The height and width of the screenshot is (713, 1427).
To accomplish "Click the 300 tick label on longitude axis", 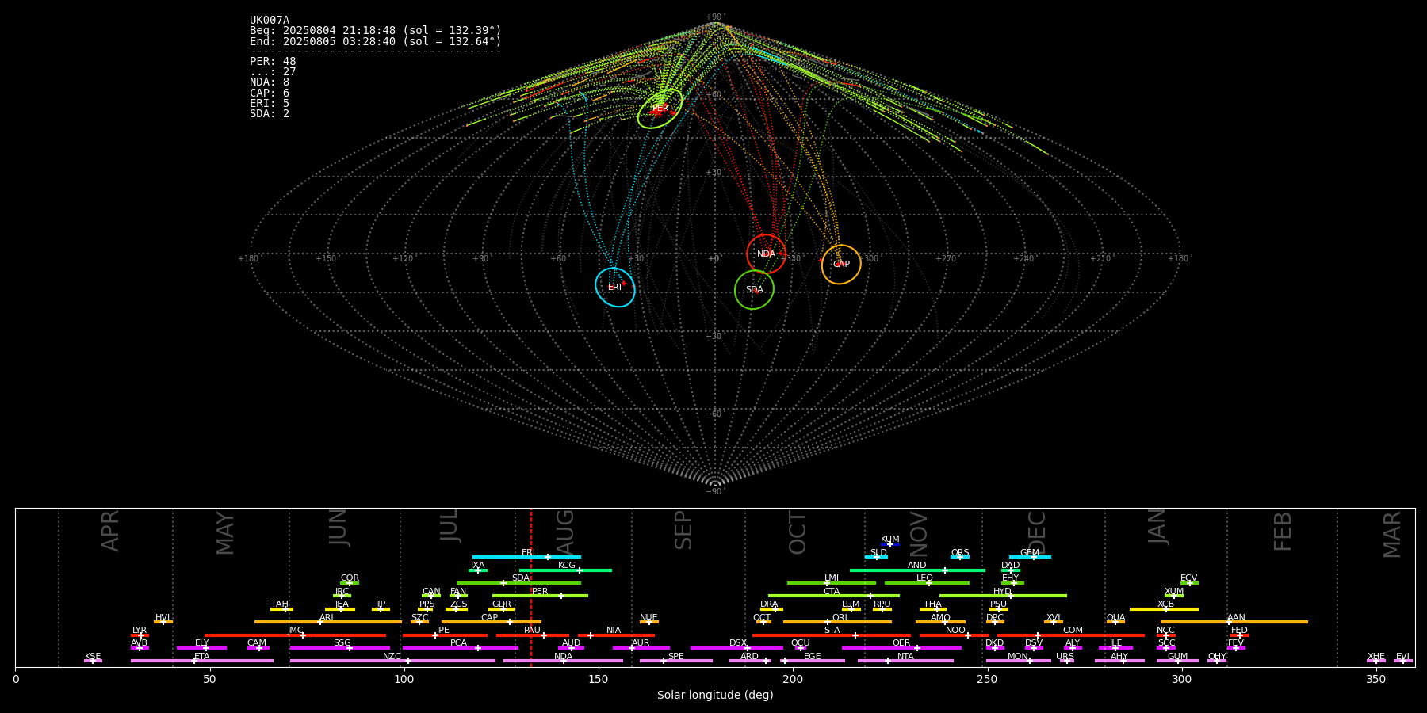I will pos(1181,679).
